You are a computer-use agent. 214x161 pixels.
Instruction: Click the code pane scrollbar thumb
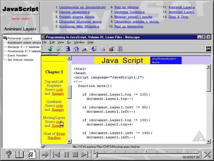coord(208,80)
